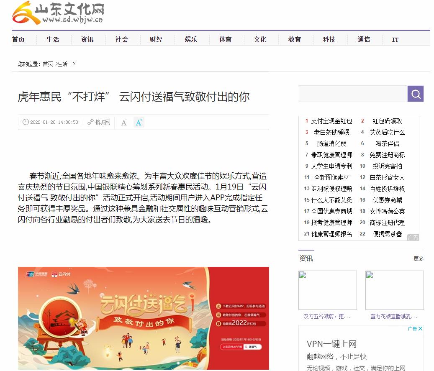
Task: Open the 首页 navigation tab
Action: click(18, 40)
